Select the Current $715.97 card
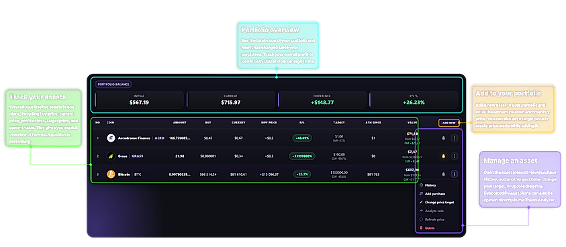Image resolution: width=566 pixels, height=247 pixels. [231, 99]
